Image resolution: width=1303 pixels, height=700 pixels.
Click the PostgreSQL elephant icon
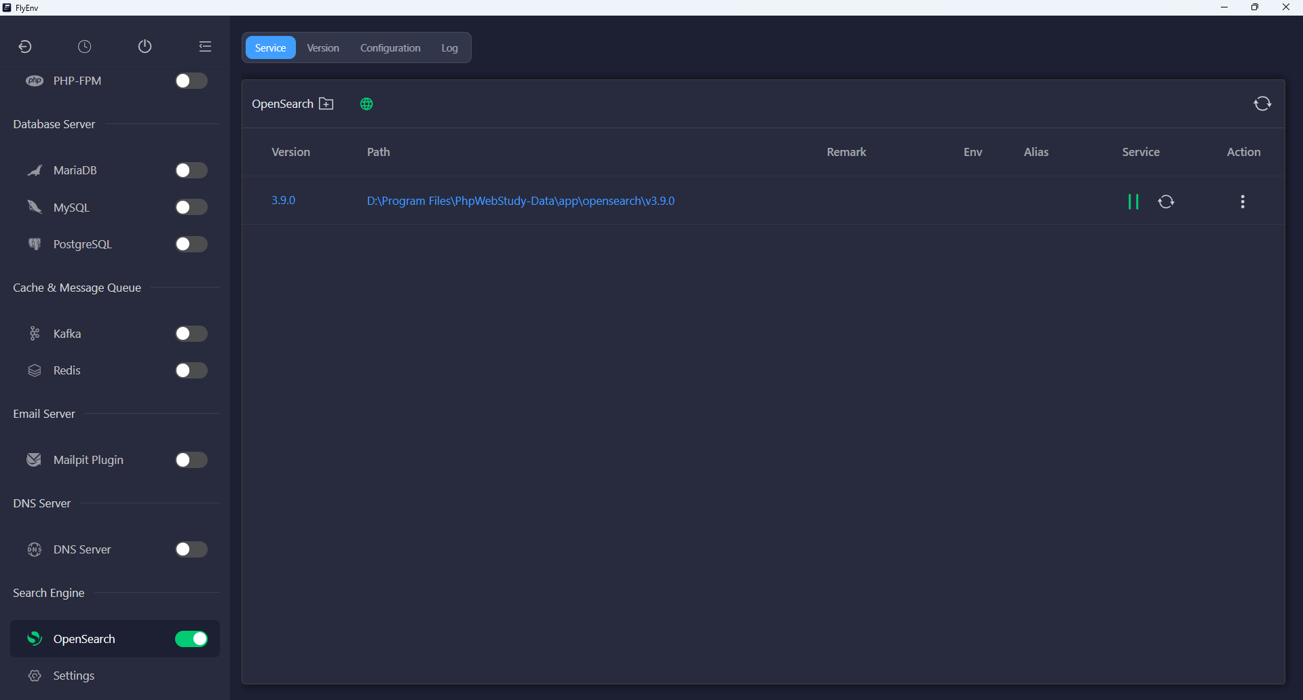point(35,244)
